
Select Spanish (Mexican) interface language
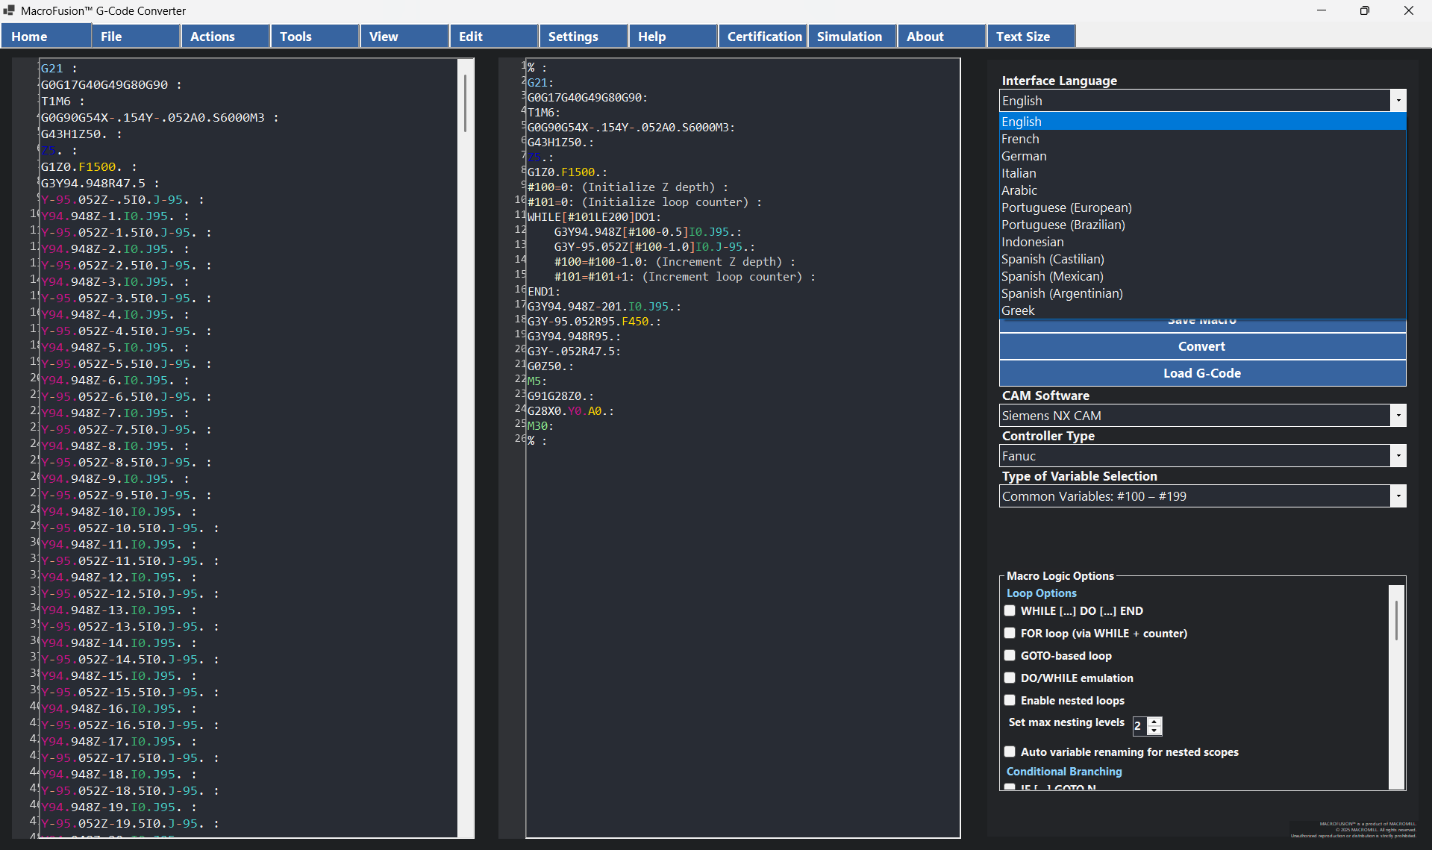click(1051, 275)
